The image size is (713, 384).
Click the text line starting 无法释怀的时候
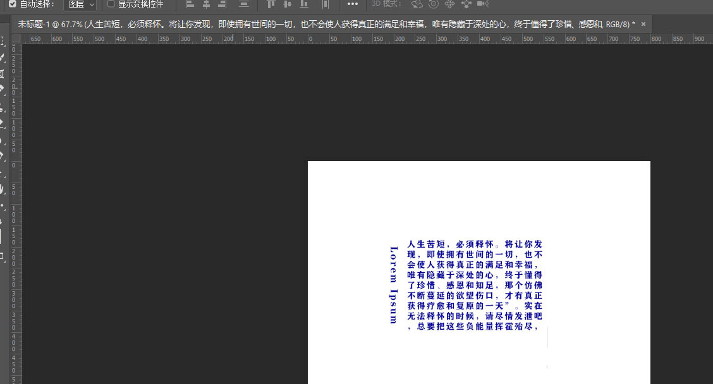coord(474,316)
